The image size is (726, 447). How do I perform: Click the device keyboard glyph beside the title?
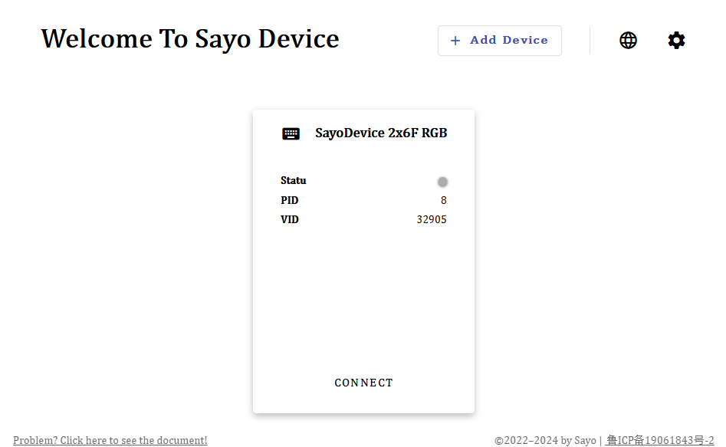pos(291,133)
